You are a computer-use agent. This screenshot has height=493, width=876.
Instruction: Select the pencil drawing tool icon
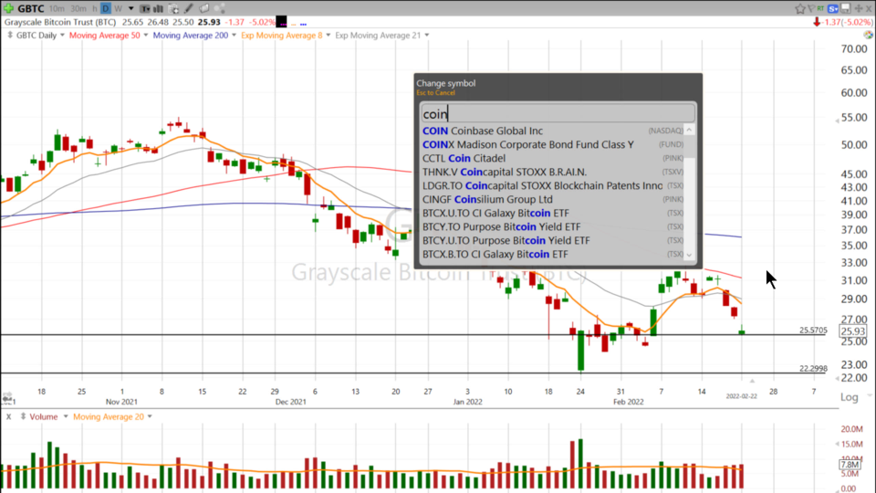coord(189,8)
